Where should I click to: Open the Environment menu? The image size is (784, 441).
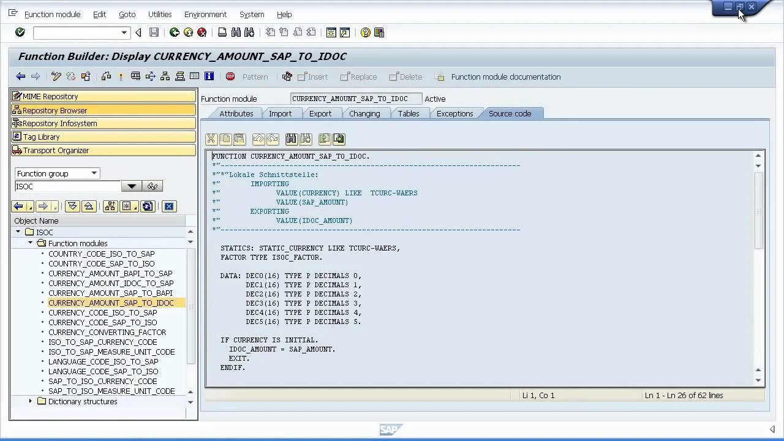(205, 14)
